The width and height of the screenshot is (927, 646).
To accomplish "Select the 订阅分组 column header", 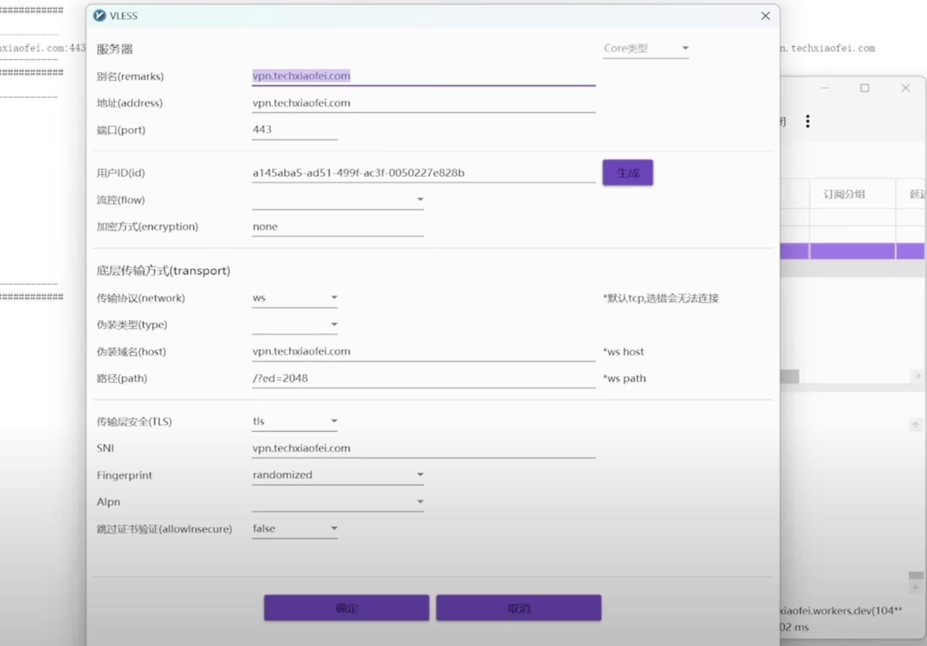I will 843,194.
